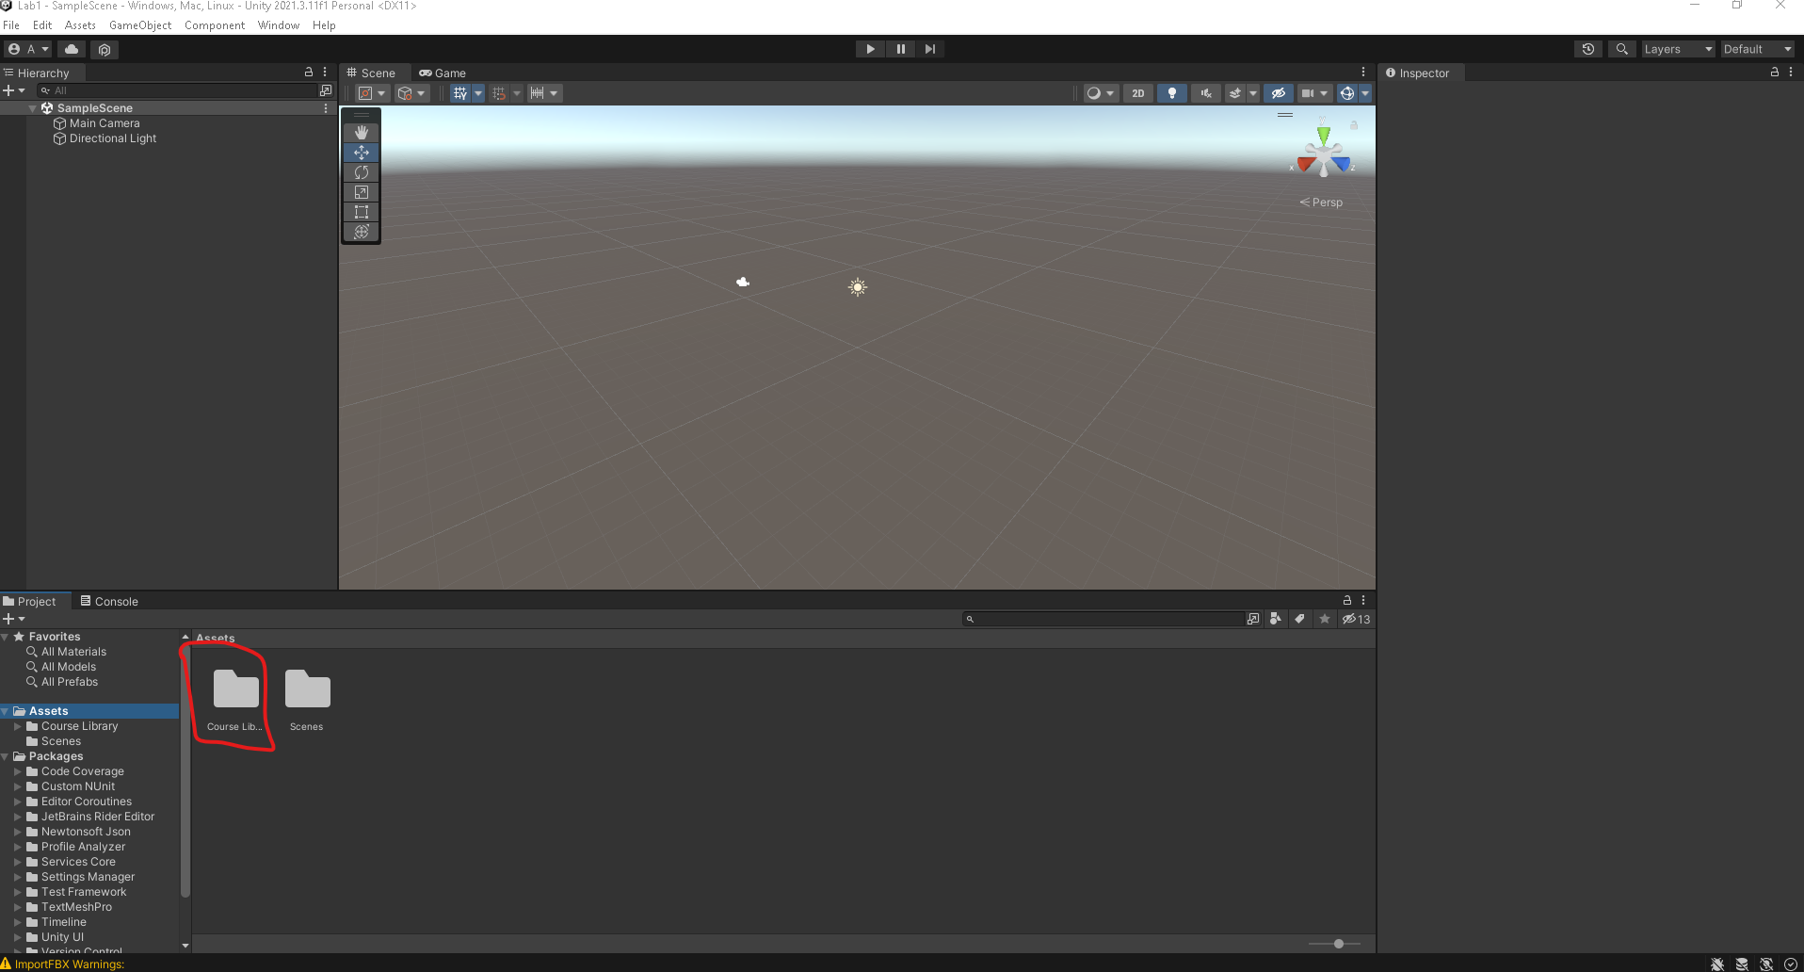Select the Hand view tool
The height and width of the screenshot is (972, 1804).
[362, 133]
